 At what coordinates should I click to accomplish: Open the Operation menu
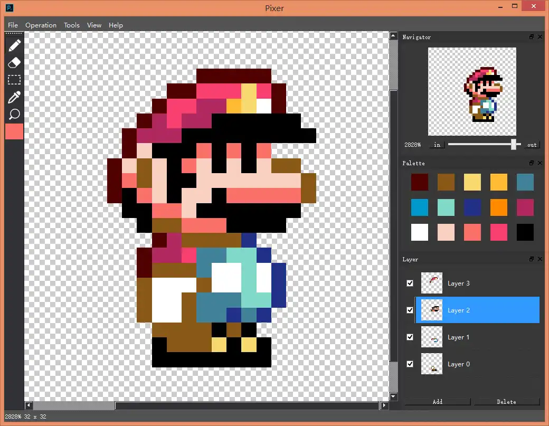[x=41, y=25]
